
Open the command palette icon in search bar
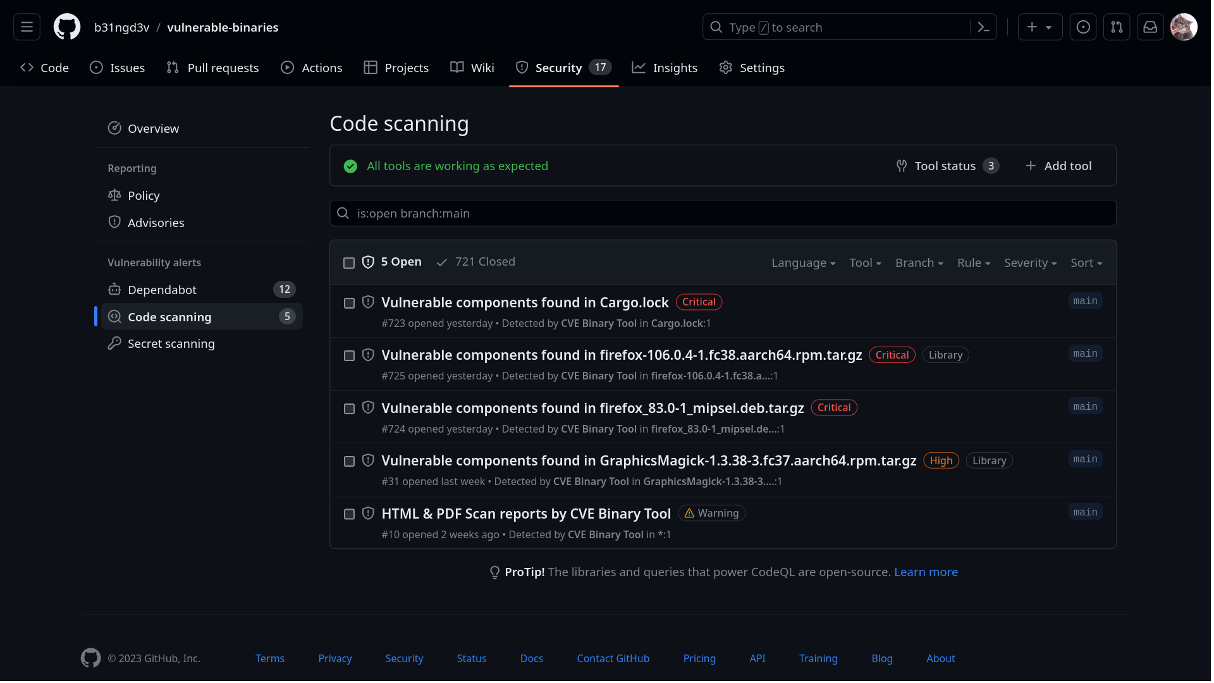tap(983, 27)
